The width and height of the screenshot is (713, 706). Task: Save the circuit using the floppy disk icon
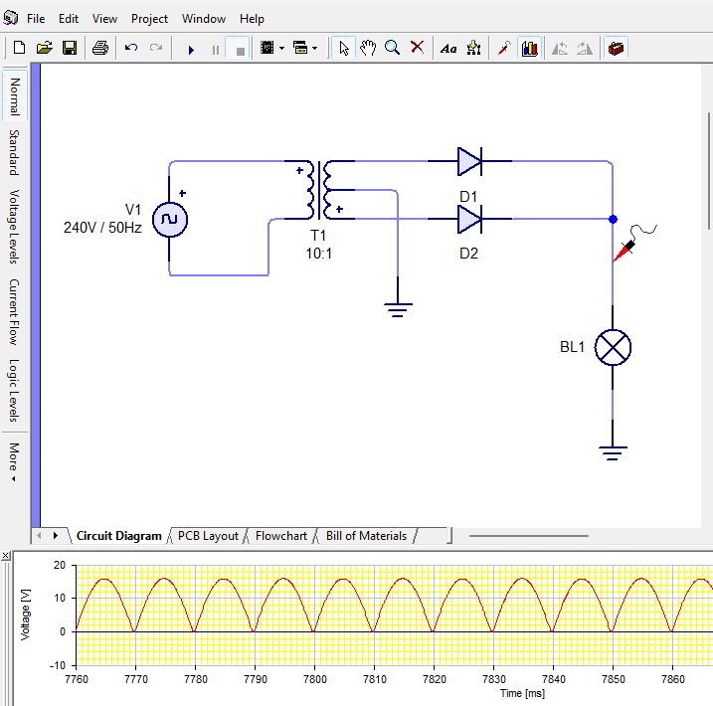click(70, 48)
